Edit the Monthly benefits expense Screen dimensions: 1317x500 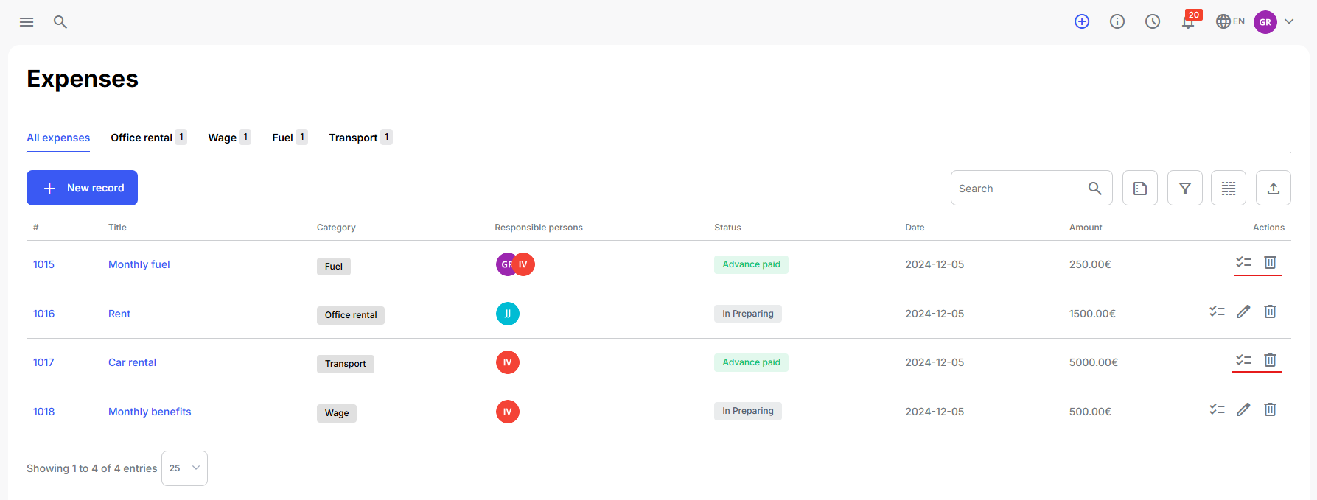1243,409
